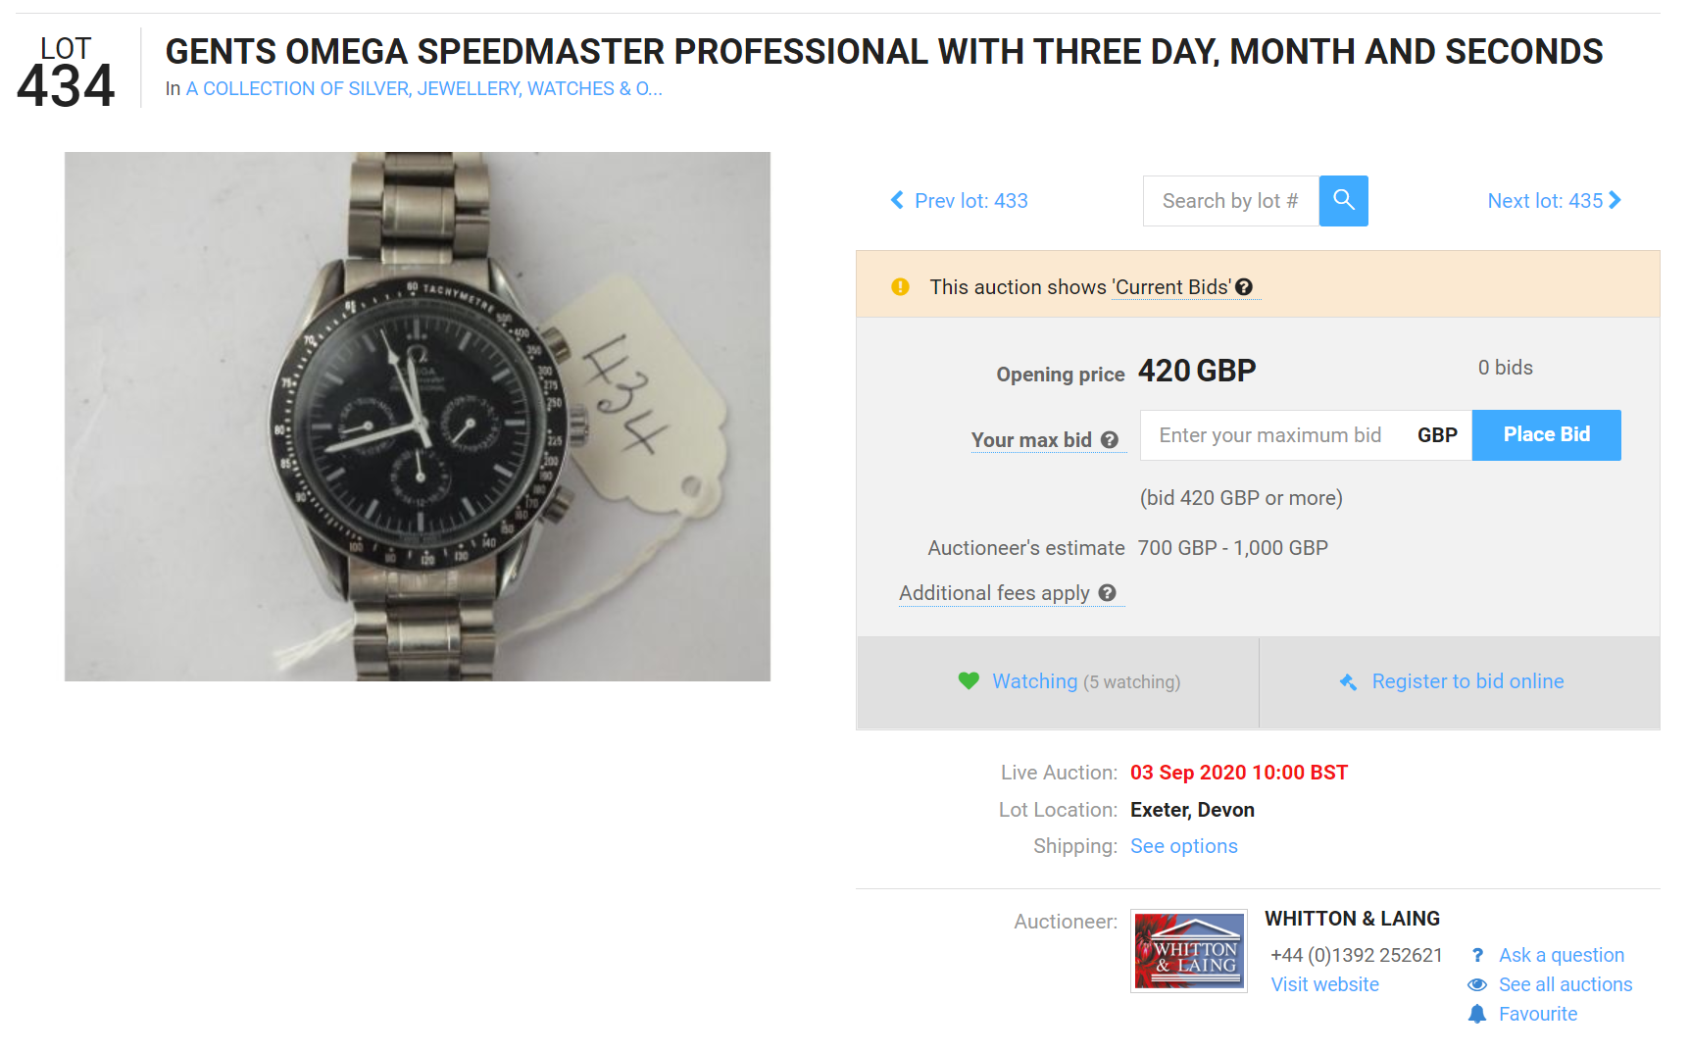The height and width of the screenshot is (1052, 1690).
Task: Click the maximum bid input field
Action: coord(1271,435)
